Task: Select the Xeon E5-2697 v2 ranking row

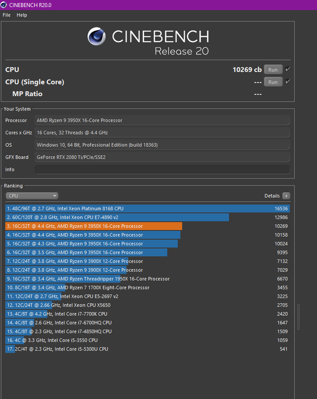Action: [x=148, y=296]
